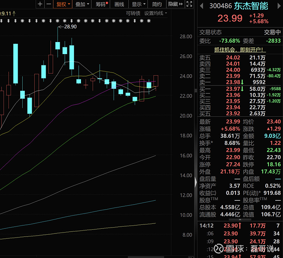Open the 筹码 chip distribution view
283x258 pixels.
101,4
